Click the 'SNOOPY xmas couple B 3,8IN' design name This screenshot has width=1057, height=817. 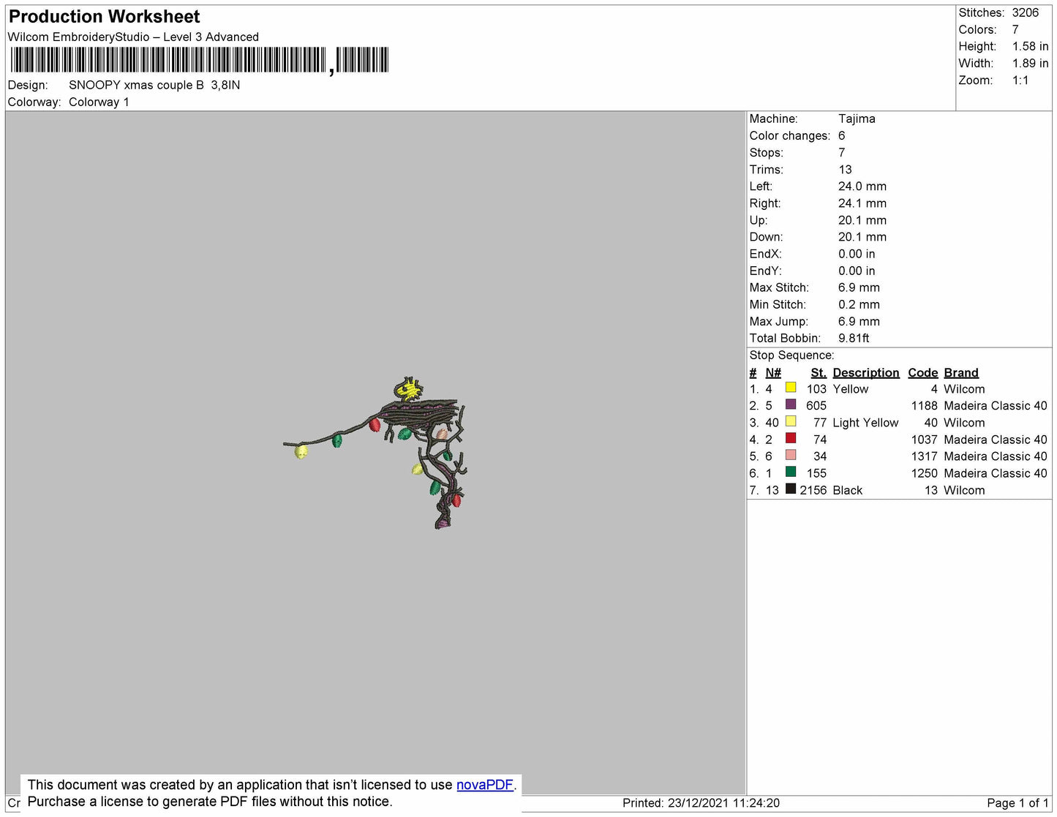[154, 85]
